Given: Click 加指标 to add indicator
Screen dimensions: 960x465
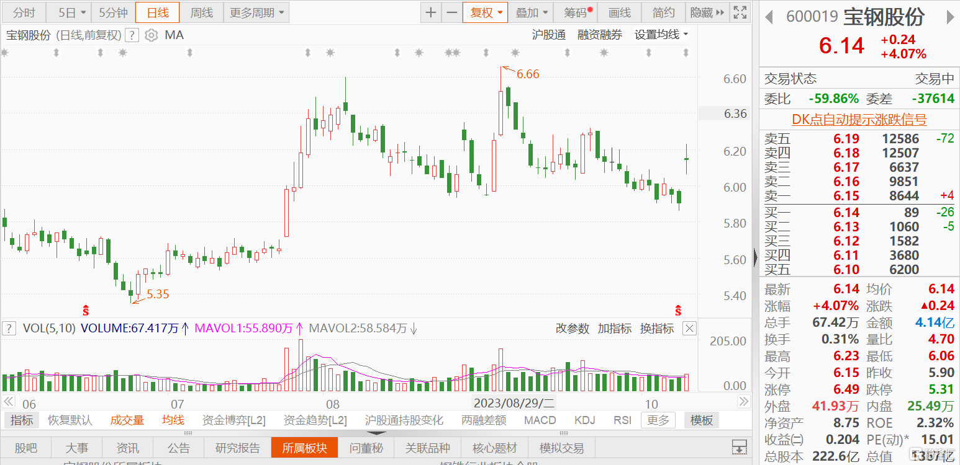Looking at the screenshot, I should point(615,329).
